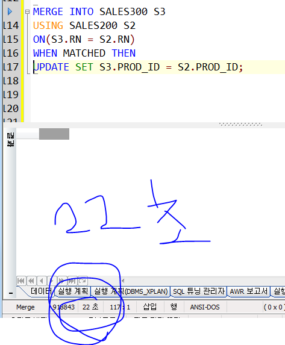Click the USING keyword

[x=48, y=25]
